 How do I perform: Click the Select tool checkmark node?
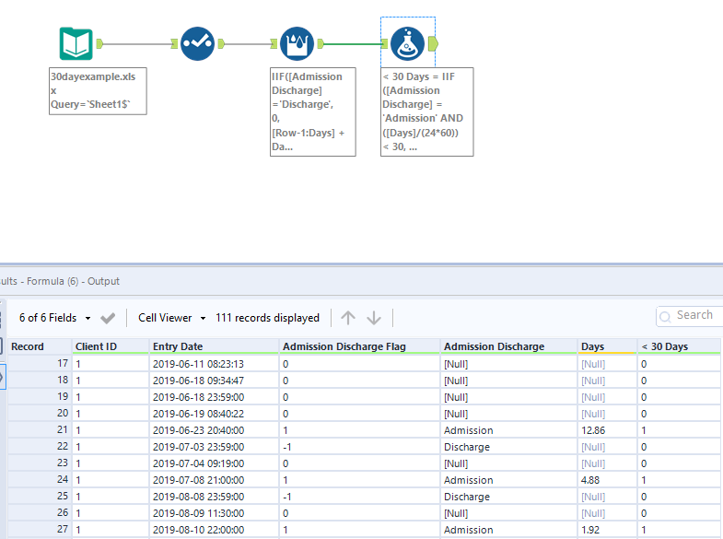(x=197, y=43)
